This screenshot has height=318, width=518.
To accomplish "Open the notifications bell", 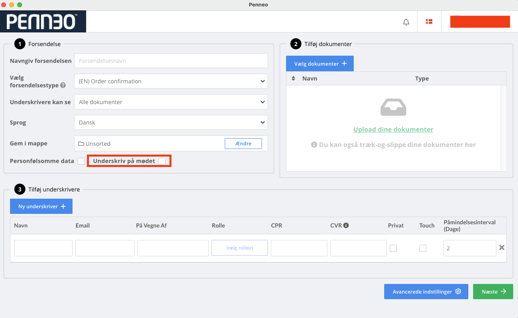I will (x=406, y=22).
